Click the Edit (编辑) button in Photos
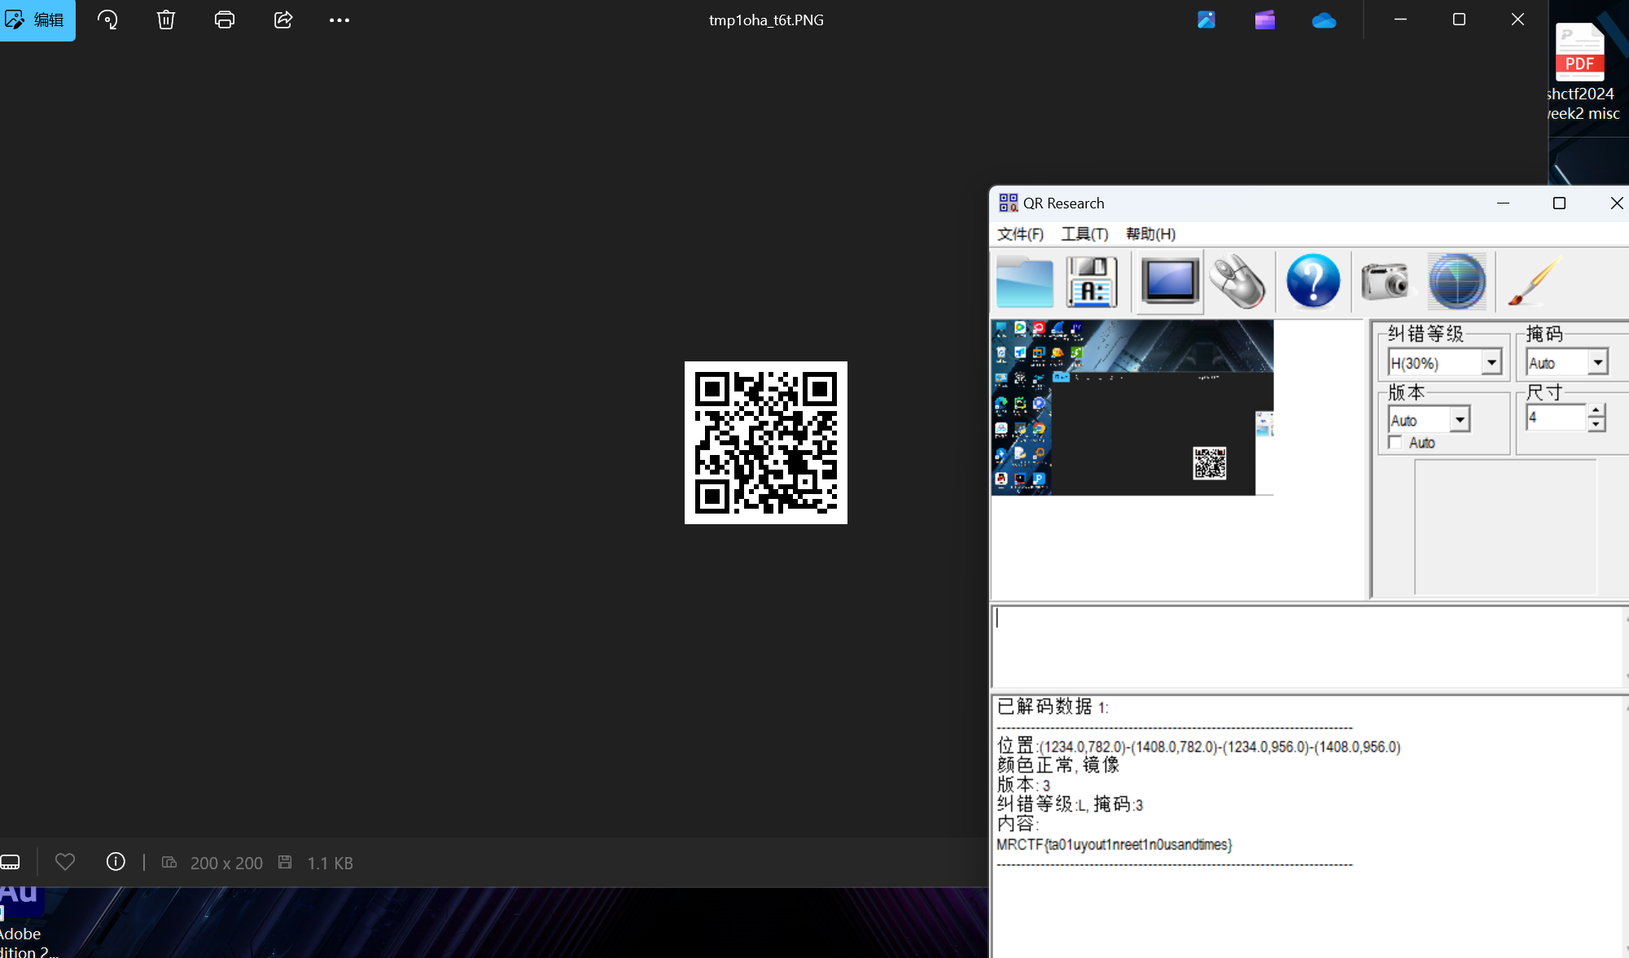Image resolution: width=1629 pixels, height=958 pixels. pyautogui.click(x=37, y=20)
